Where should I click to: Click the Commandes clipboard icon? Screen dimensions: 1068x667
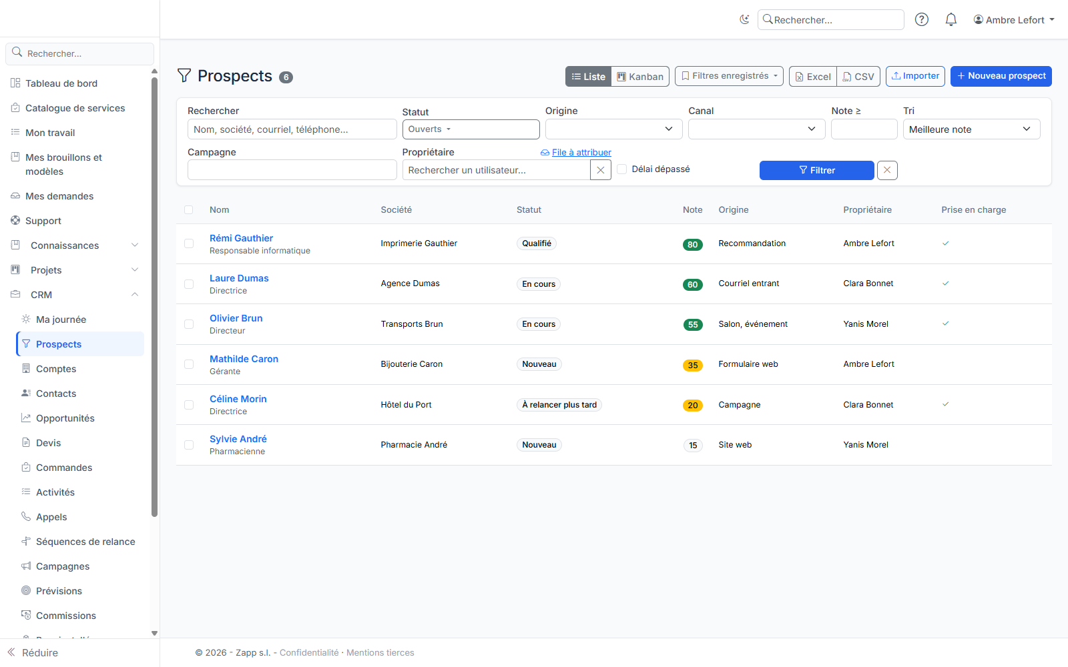[x=26, y=467]
